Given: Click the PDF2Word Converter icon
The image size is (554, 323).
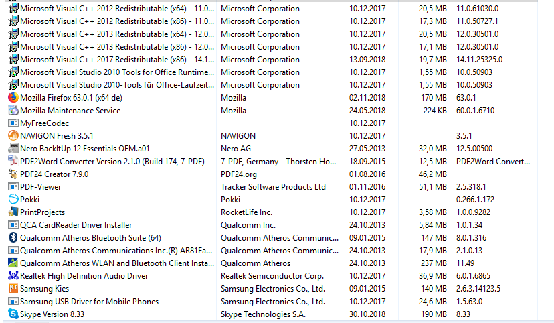Looking at the screenshot, I should (13, 161).
